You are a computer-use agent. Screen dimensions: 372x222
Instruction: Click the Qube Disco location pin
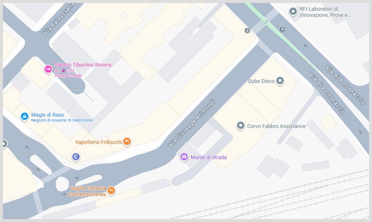[x=280, y=81]
